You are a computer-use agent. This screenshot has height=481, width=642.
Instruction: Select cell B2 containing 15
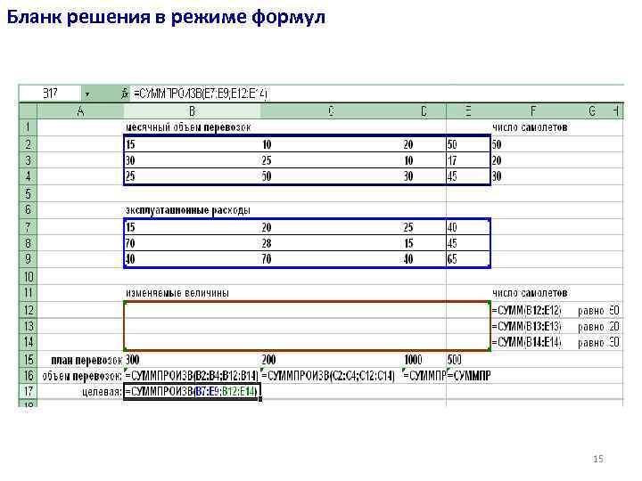click(x=192, y=144)
